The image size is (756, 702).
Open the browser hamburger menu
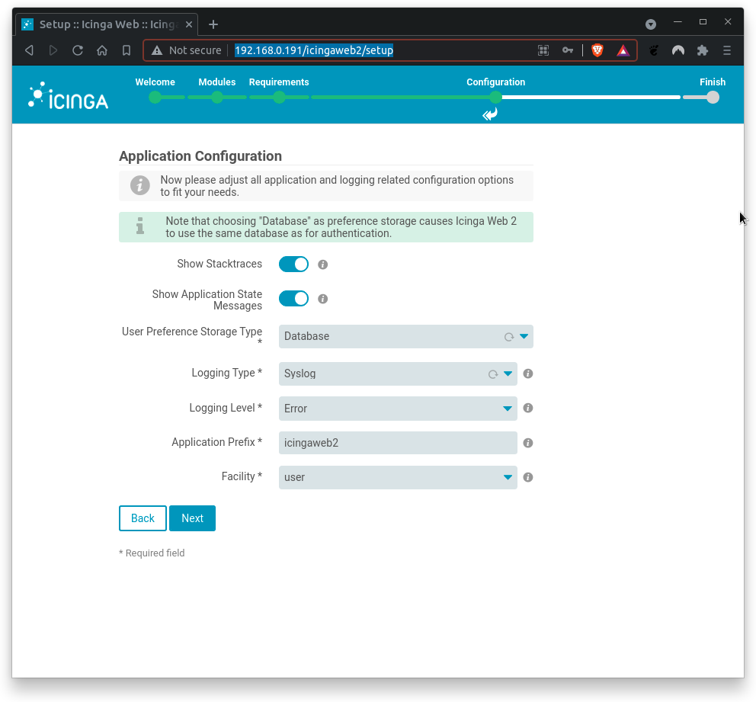click(726, 50)
